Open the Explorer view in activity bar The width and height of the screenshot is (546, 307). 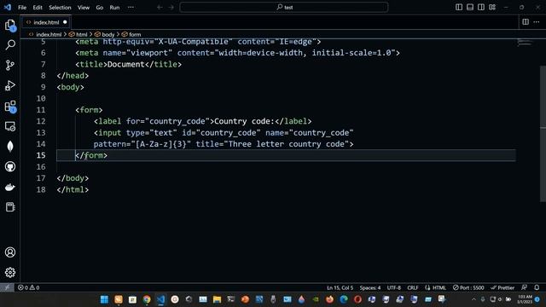(10, 25)
